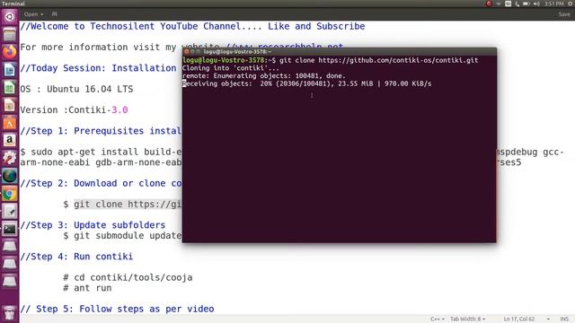The height and width of the screenshot is (323, 575).
Task: Open the Open file dropdown in gedit
Action: click(34, 14)
